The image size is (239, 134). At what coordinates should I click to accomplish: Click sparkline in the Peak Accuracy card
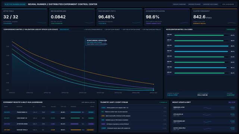point(136,23)
